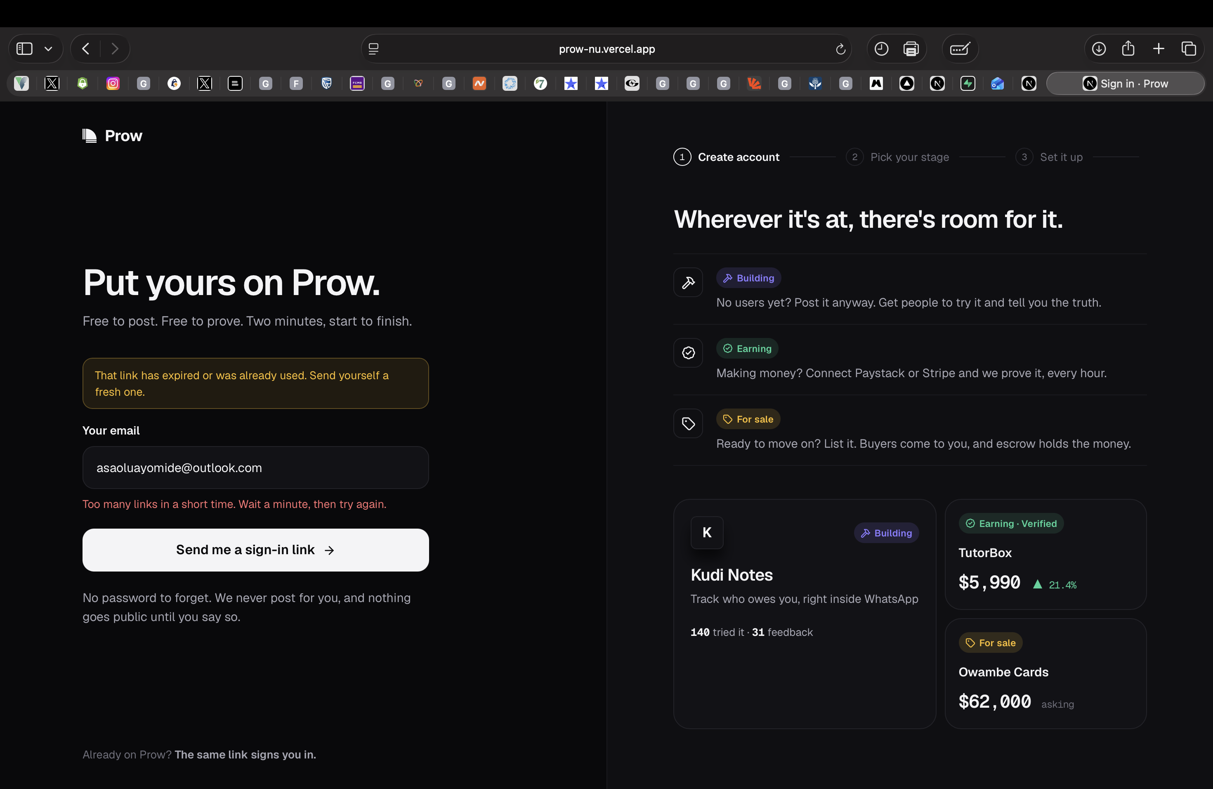1213x789 pixels.
Task: Open the Kudi Notes card title
Action: click(732, 575)
